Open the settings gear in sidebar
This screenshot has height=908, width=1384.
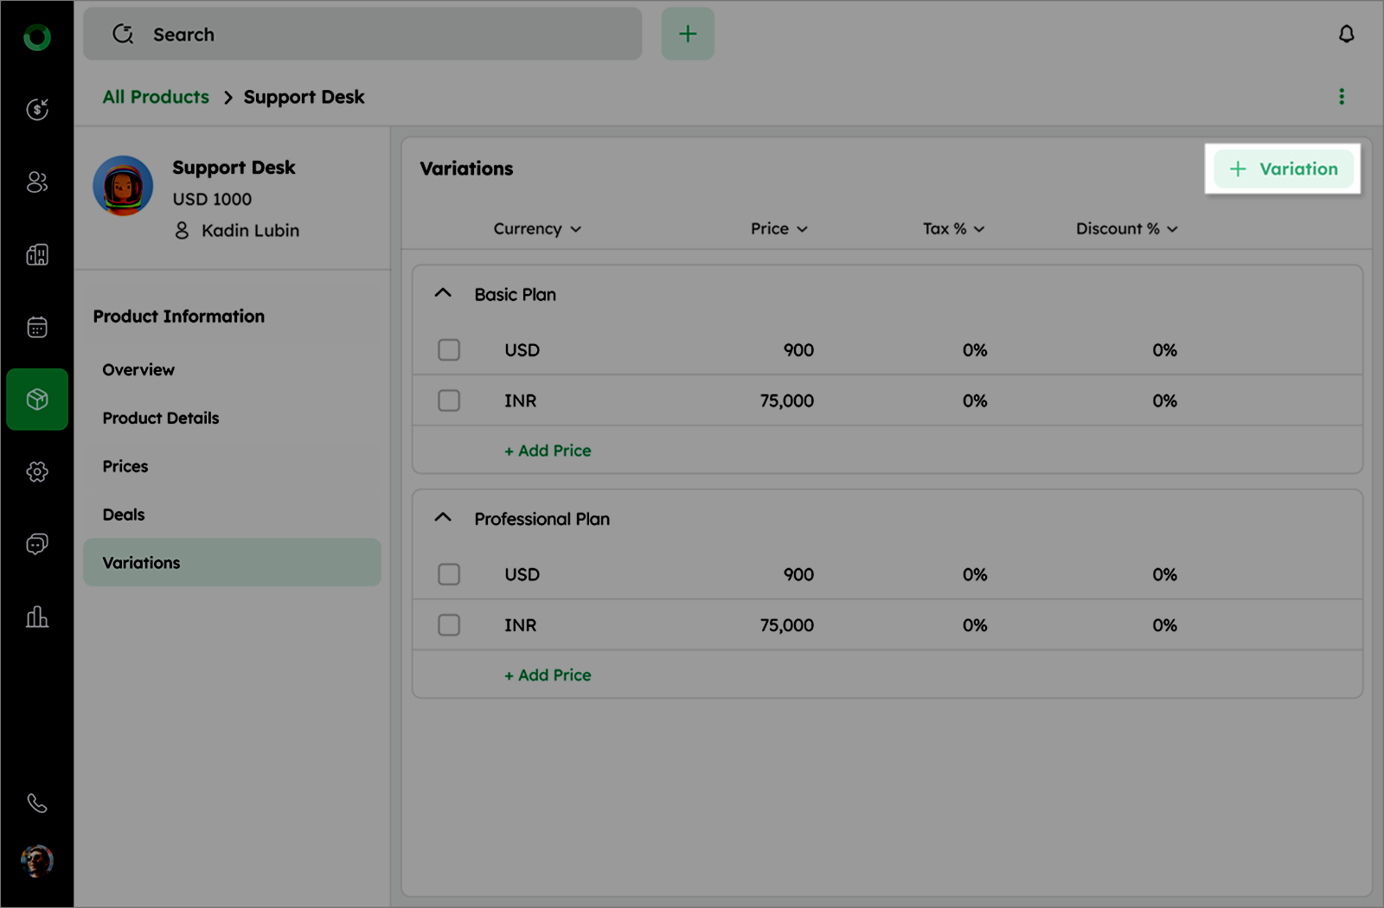pos(37,471)
